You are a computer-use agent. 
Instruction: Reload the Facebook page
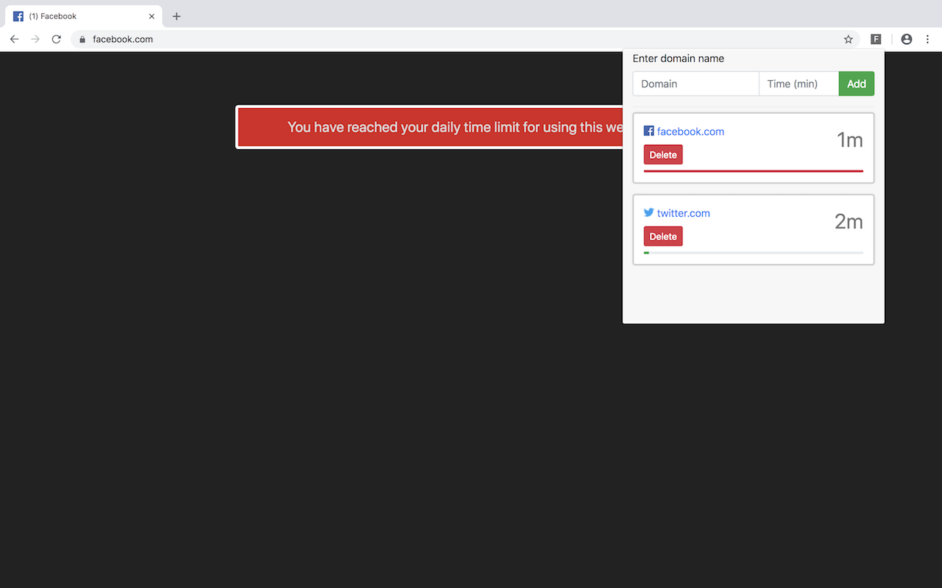tap(56, 39)
